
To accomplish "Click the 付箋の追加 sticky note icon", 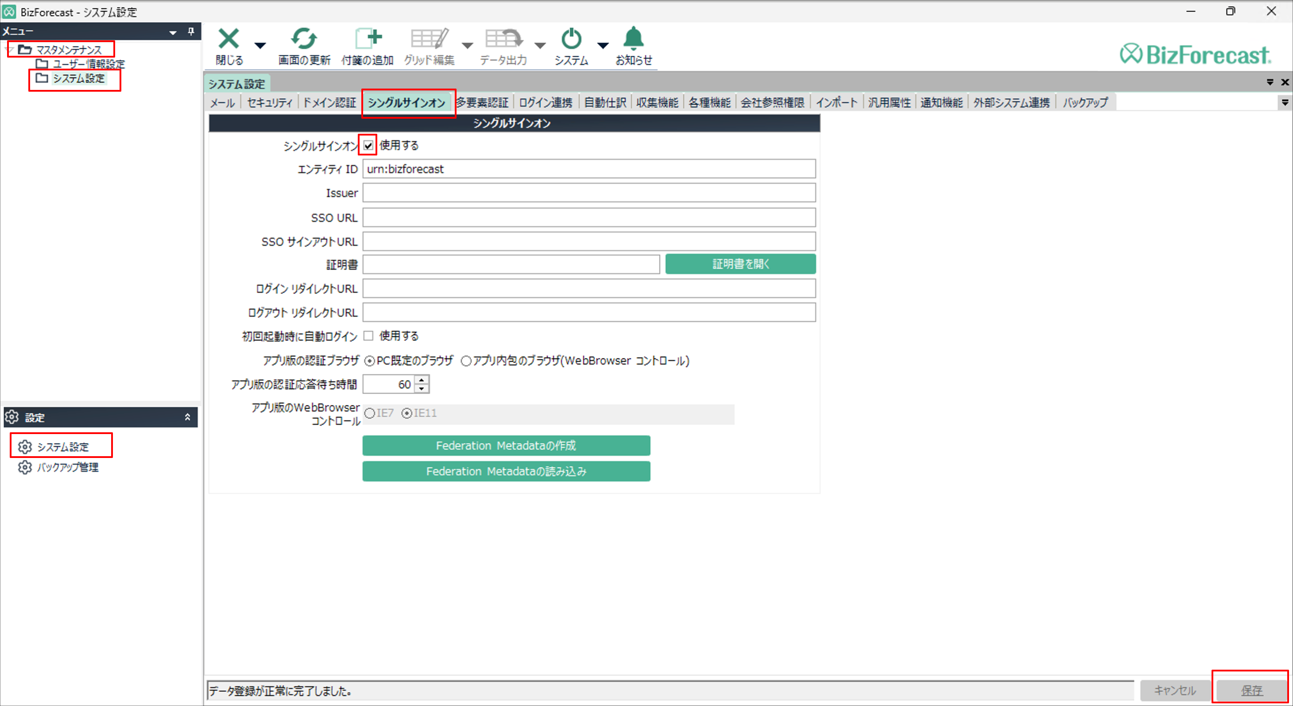I will click(x=368, y=39).
